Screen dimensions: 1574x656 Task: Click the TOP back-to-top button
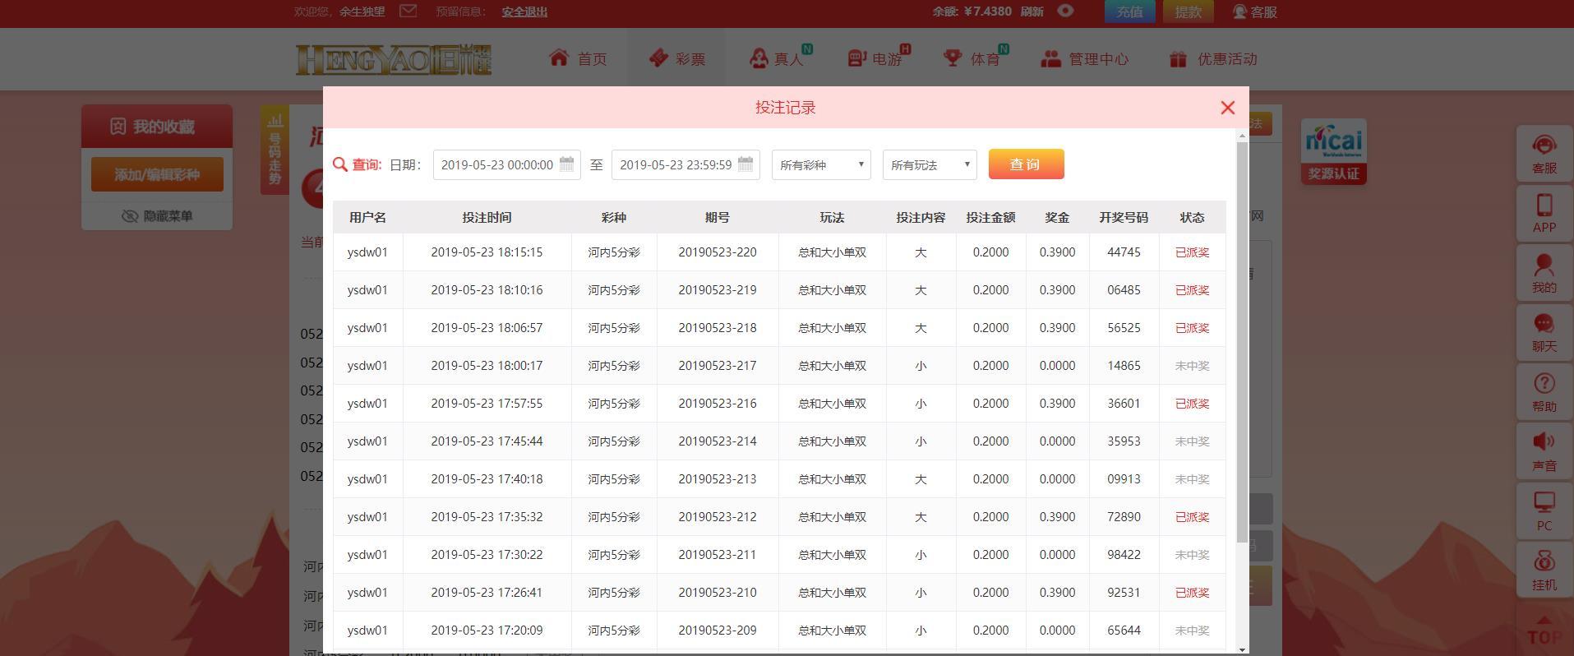click(x=1544, y=631)
